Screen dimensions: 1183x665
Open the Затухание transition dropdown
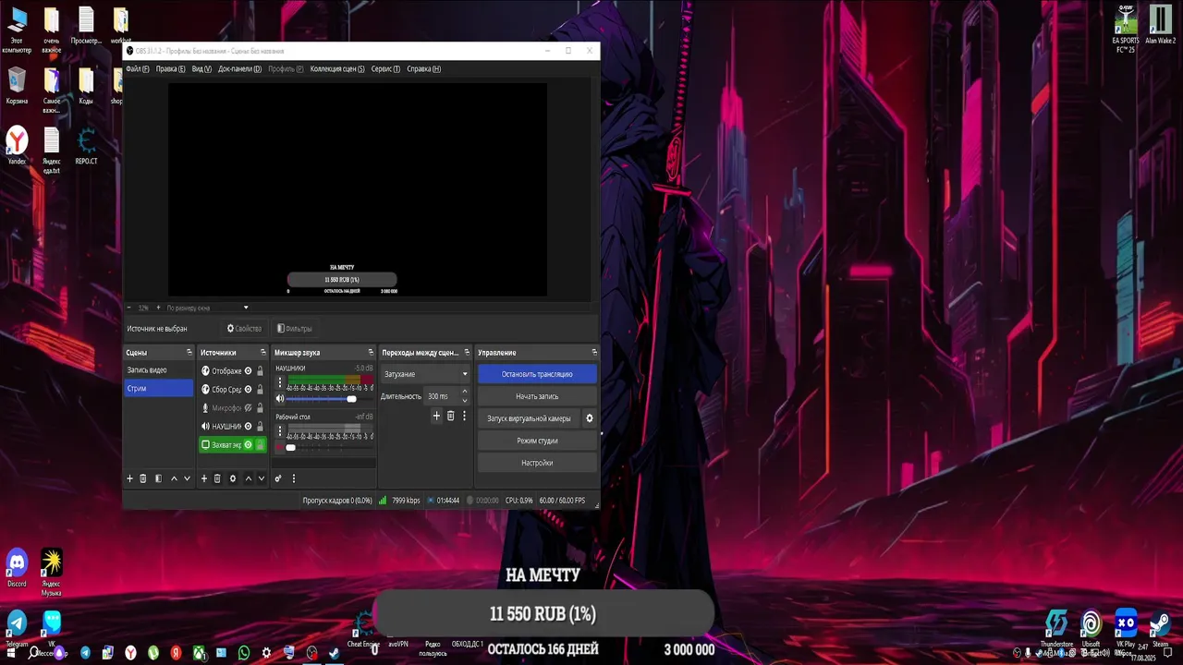pos(426,374)
